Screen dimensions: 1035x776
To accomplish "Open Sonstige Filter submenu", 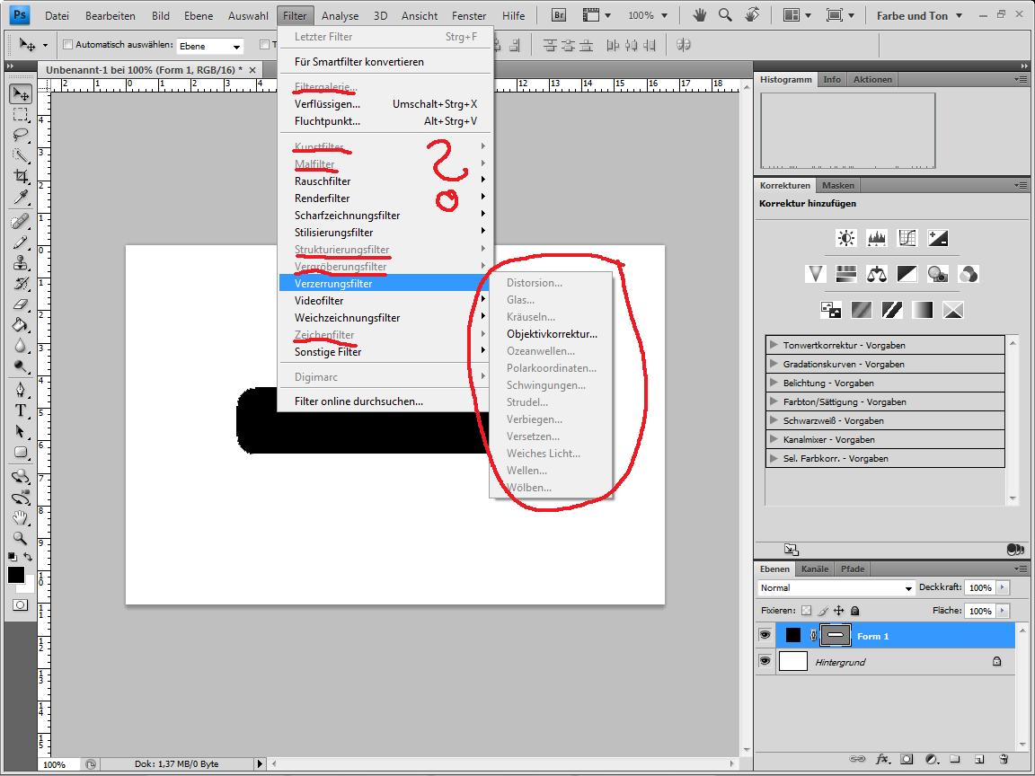I will (385, 352).
